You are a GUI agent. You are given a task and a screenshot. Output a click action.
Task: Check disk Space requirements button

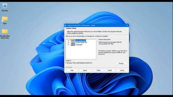(85, 70)
